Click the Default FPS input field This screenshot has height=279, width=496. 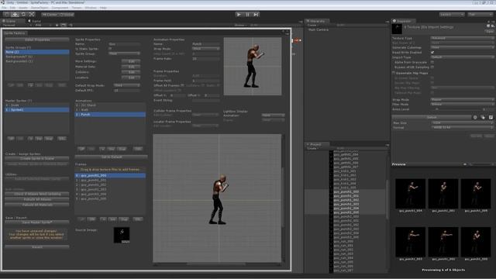(x=126, y=91)
